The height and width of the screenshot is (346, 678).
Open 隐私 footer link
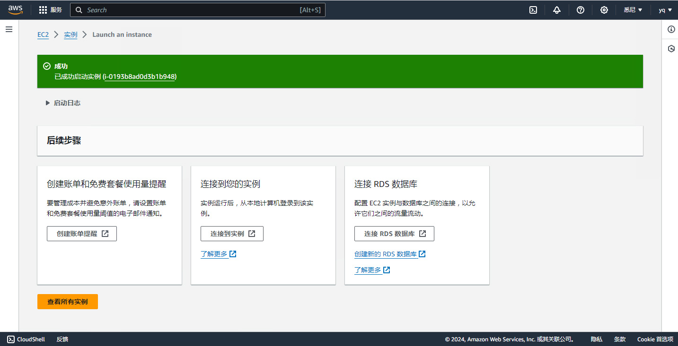coord(596,339)
